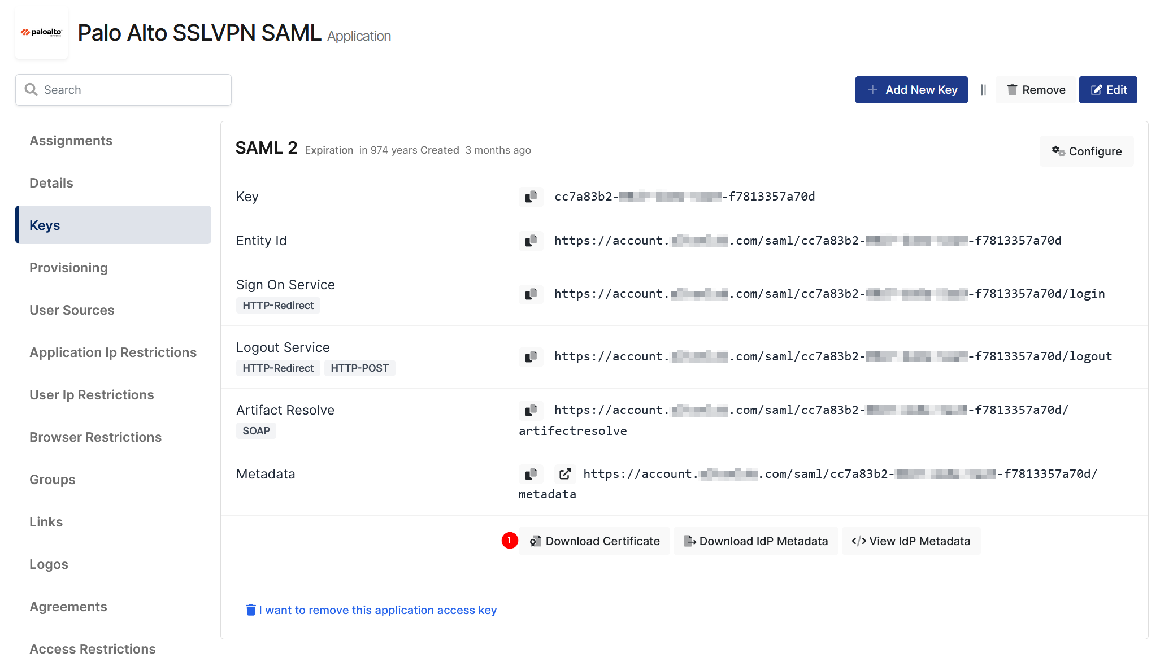Screen dimensions: 1160x666
Task: Download IdP Metadata file
Action: (x=755, y=541)
